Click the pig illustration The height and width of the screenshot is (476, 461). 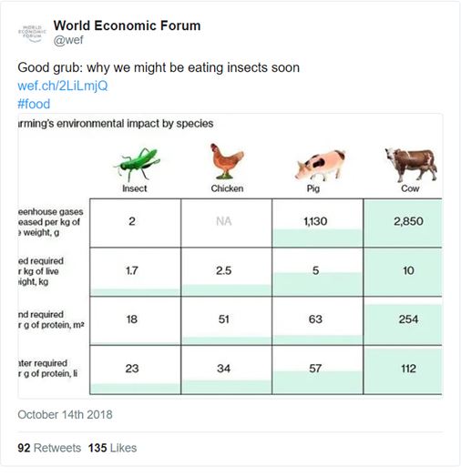(x=320, y=166)
